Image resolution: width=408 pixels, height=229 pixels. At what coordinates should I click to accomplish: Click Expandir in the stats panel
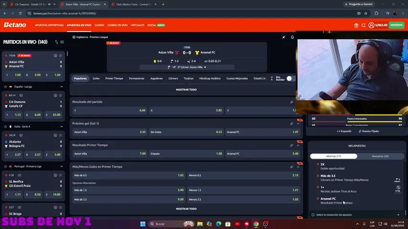click(344, 131)
